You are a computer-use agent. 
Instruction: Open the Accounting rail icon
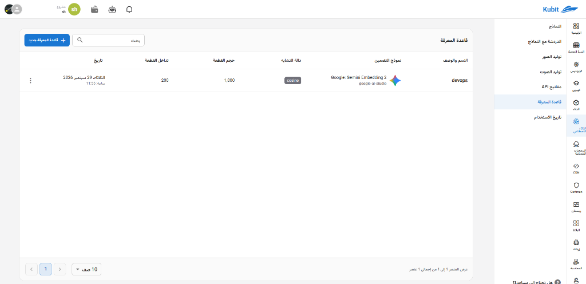(576, 264)
